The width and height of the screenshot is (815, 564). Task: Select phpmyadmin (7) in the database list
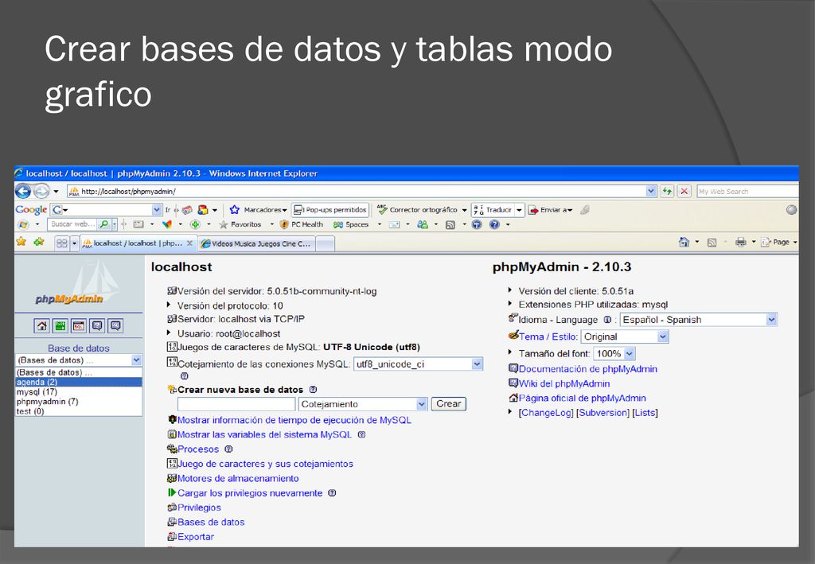79,402
